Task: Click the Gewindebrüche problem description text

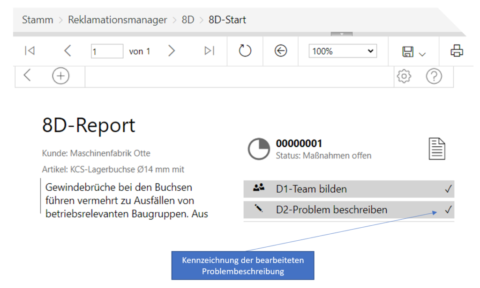Action: coord(127,201)
